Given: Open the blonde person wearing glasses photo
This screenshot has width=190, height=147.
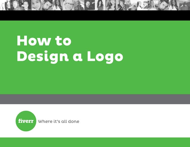Looking at the screenshot, I should [69, 5].
